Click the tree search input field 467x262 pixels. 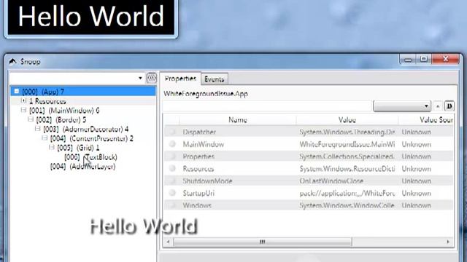click(x=73, y=78)
